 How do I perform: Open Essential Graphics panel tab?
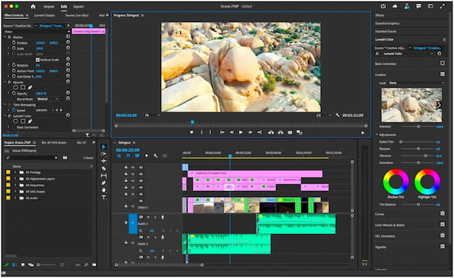(387, 23)
